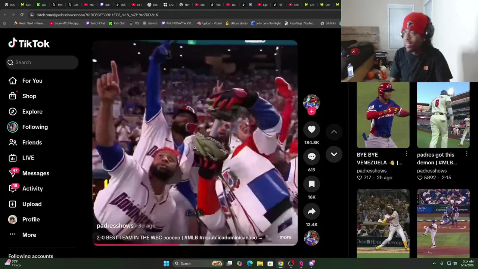Go forward in browser history
Viewport: 478px width, 269px height.
[x=13, y=15]
